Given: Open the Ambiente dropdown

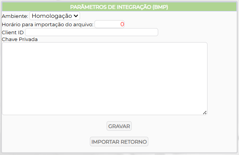Looking at the screenshot, I should pyautogui.click(x=55, y=16).
